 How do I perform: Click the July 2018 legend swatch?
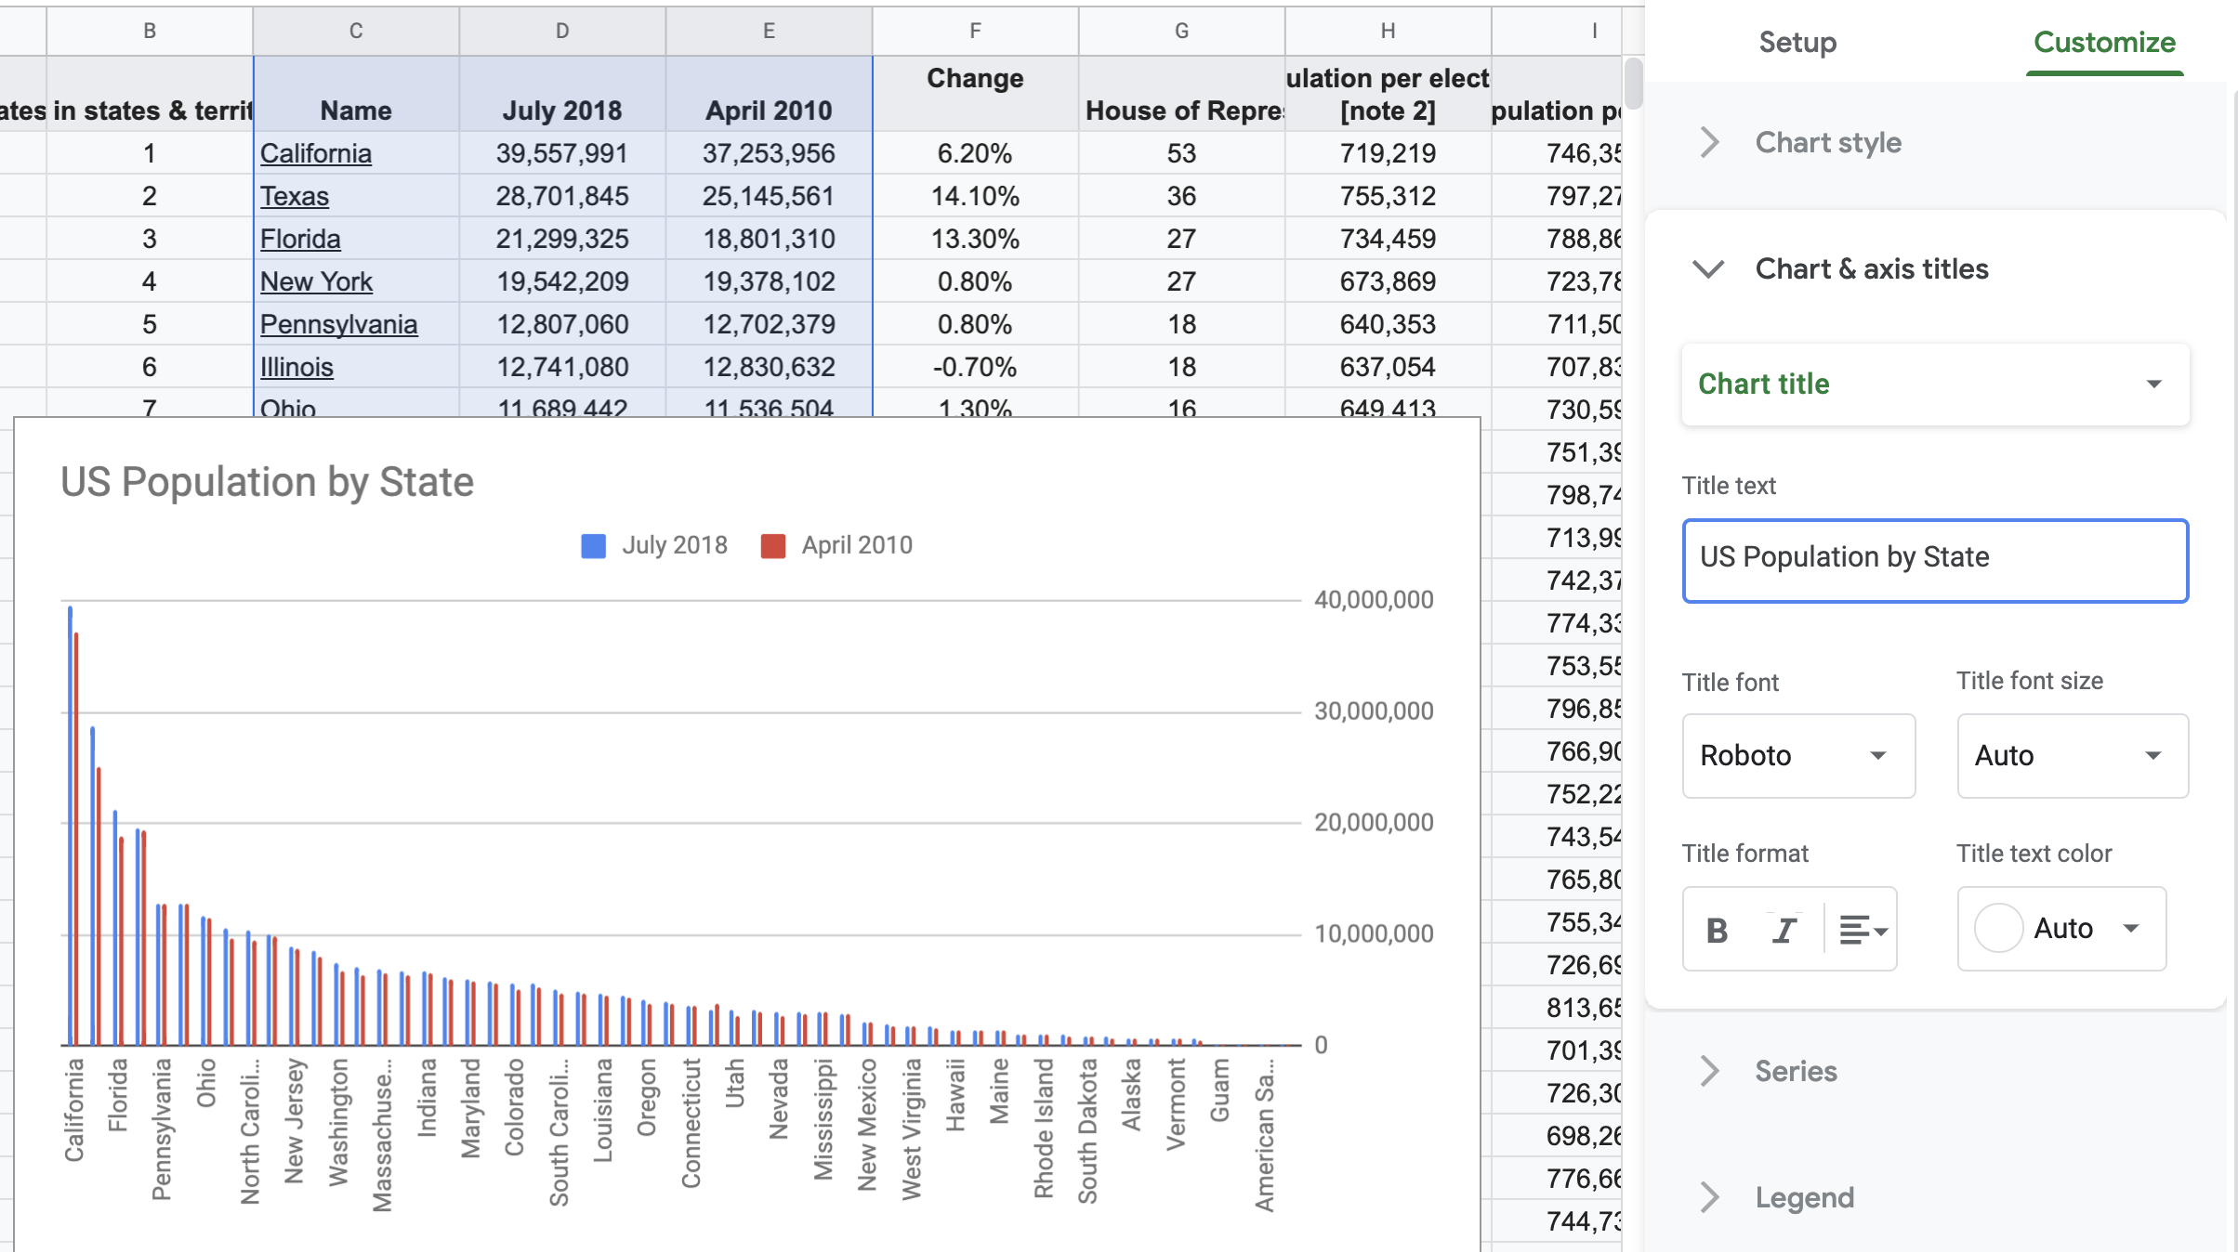click(x=593, y=545)
